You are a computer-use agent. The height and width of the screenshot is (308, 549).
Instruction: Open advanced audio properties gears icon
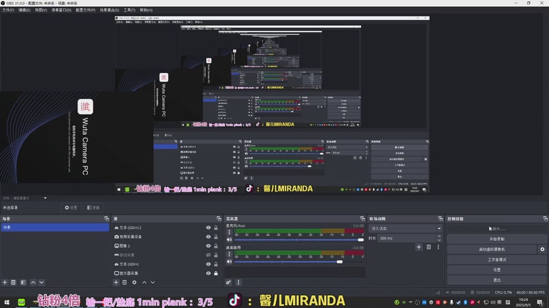[x=229, y=282]
